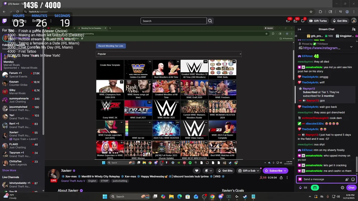358x201 pixels.
Task: Open Microsoft Edge from the taskbar
Action: click(180, 197)
